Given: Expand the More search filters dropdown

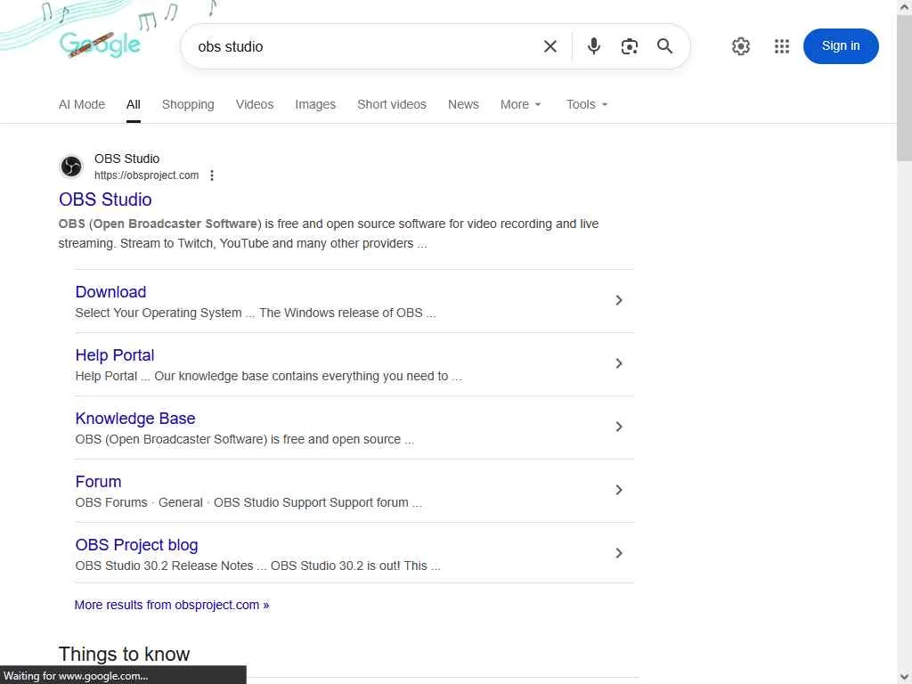Looking at the screenshot, I should (x=521, y=104).
